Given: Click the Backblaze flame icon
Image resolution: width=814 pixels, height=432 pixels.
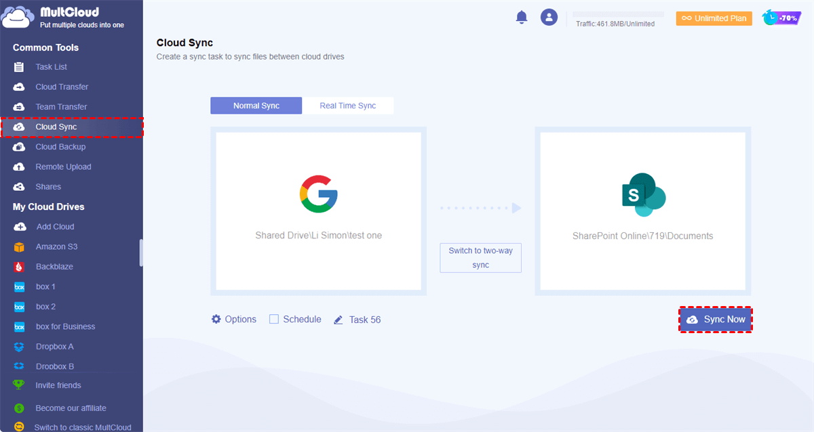Looking at the screenshot, I should coord(19,267).
